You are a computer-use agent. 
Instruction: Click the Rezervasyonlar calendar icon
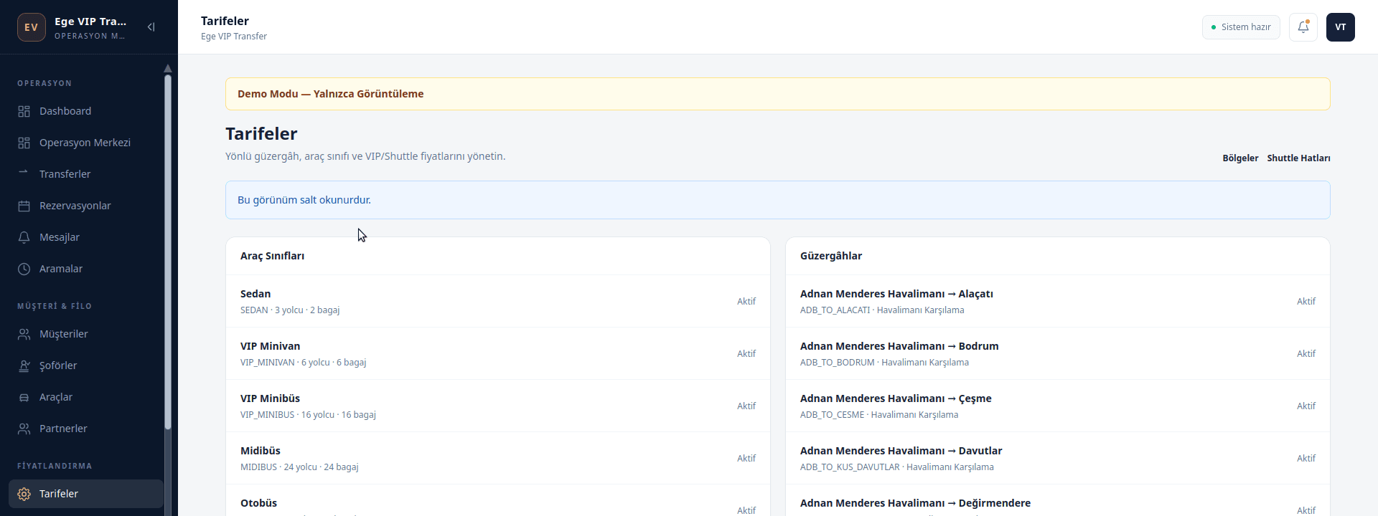24,206
